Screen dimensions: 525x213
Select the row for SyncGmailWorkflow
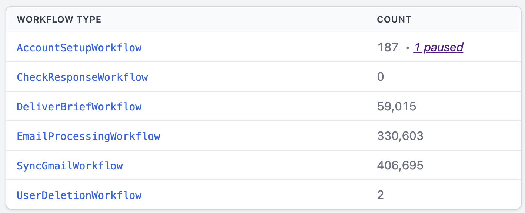(x=259, y=165)
